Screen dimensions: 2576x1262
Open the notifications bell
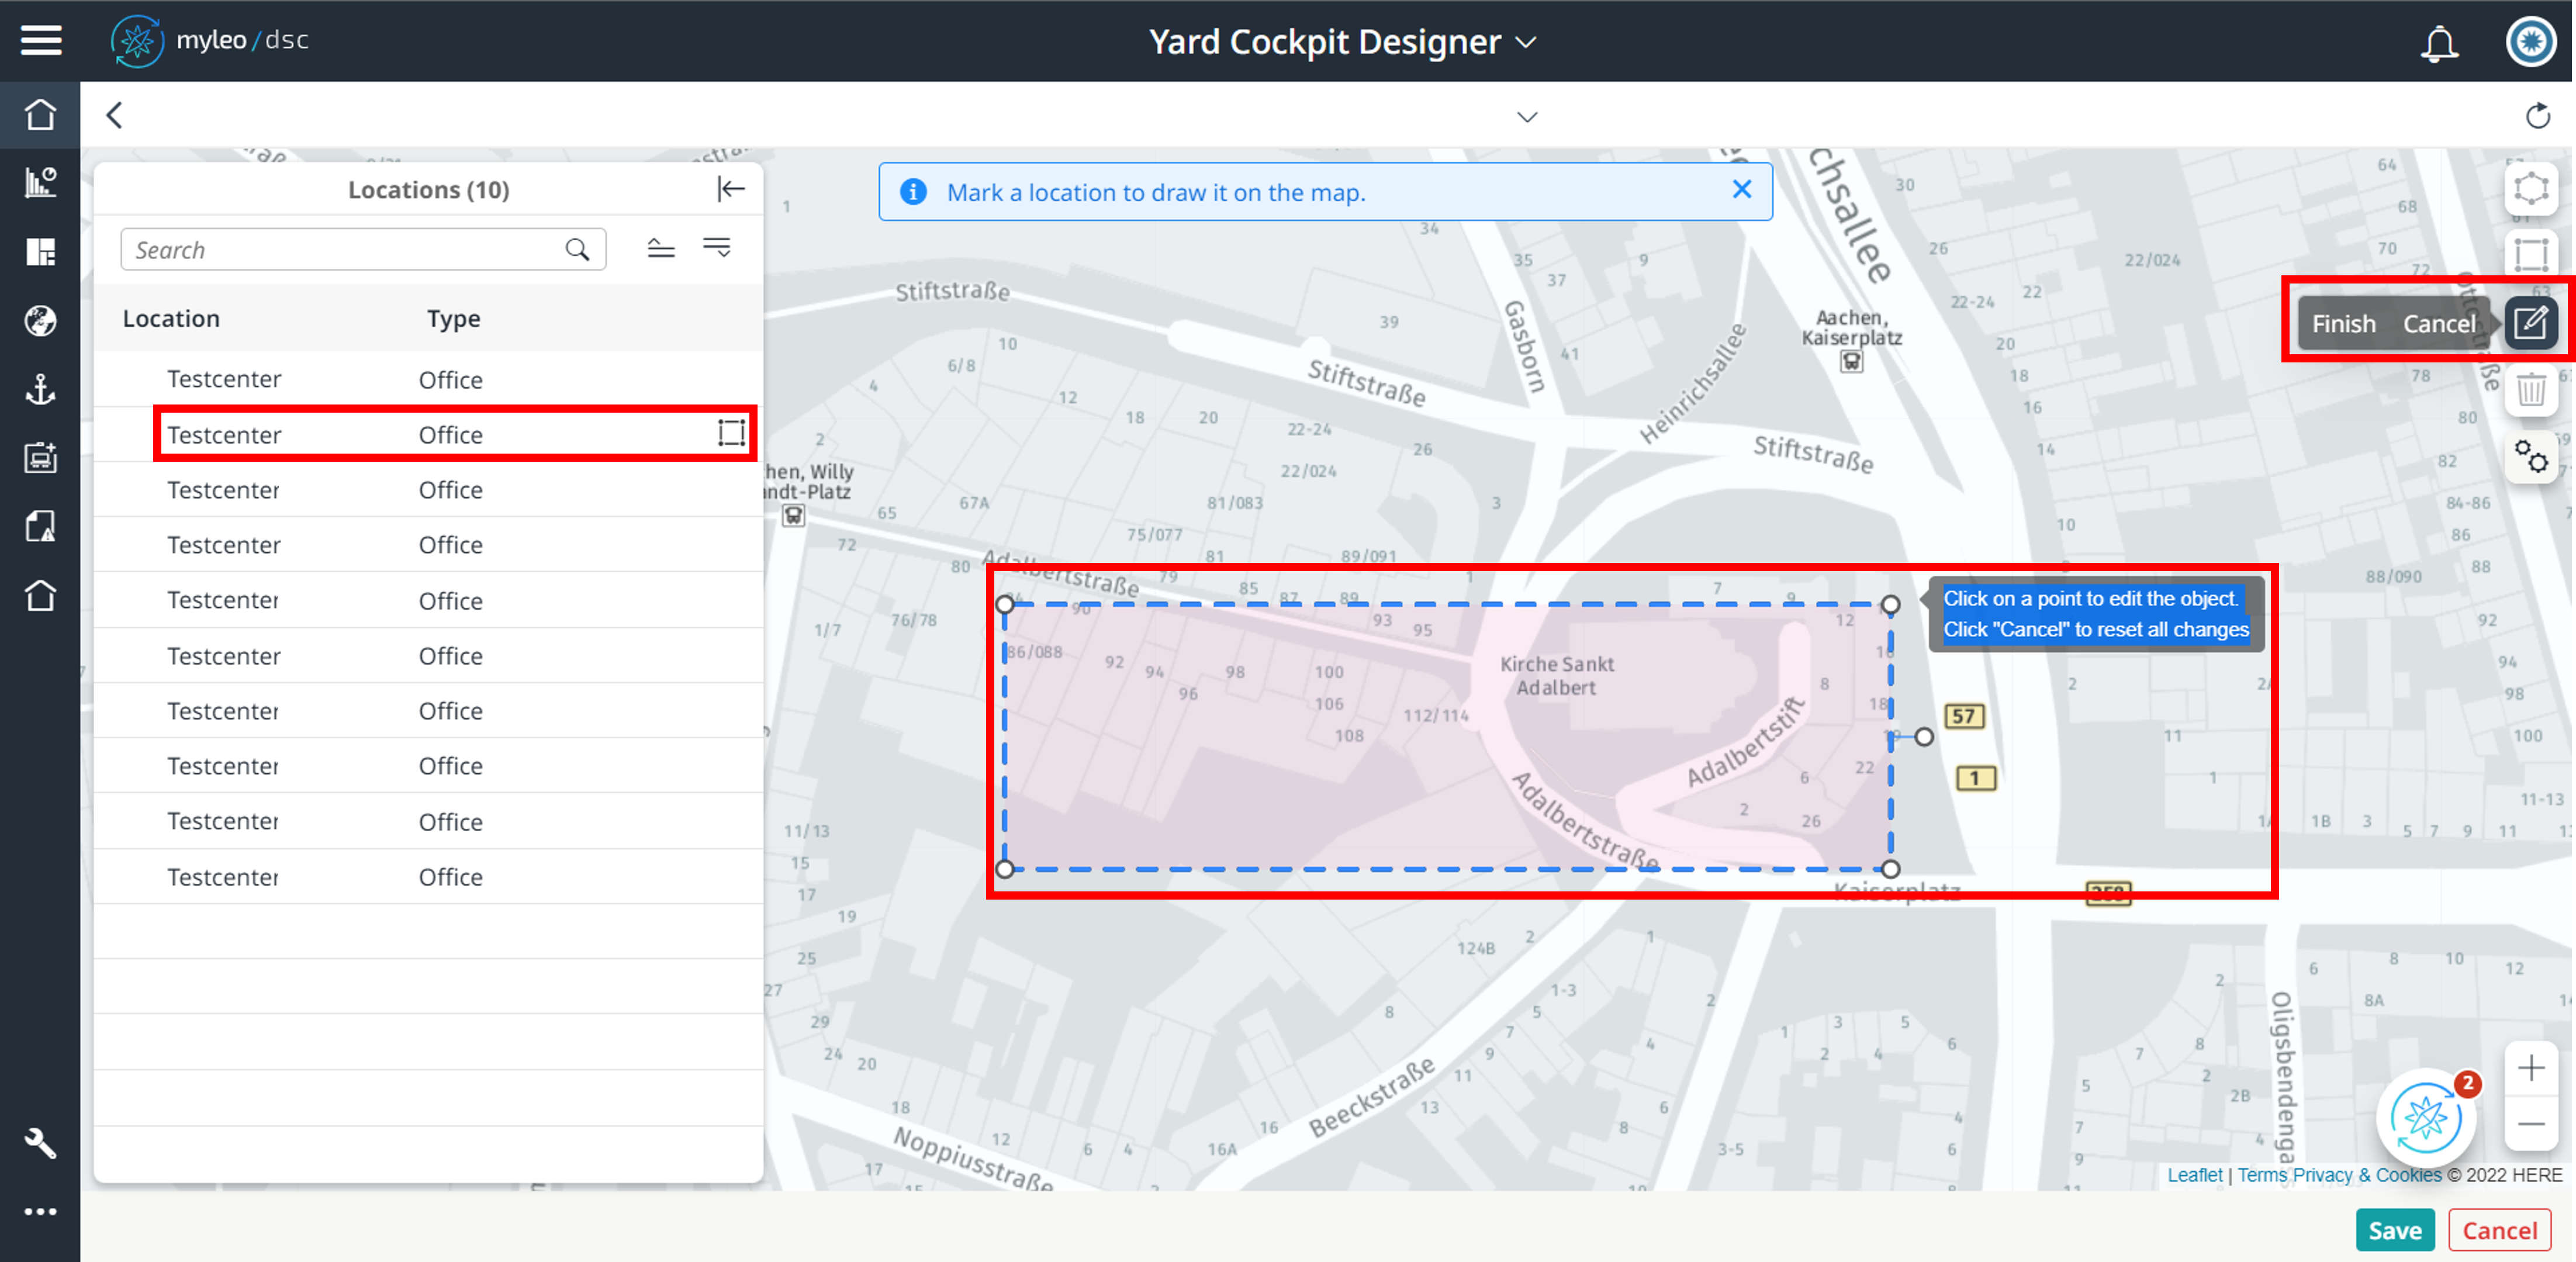tap(2438, 43)
